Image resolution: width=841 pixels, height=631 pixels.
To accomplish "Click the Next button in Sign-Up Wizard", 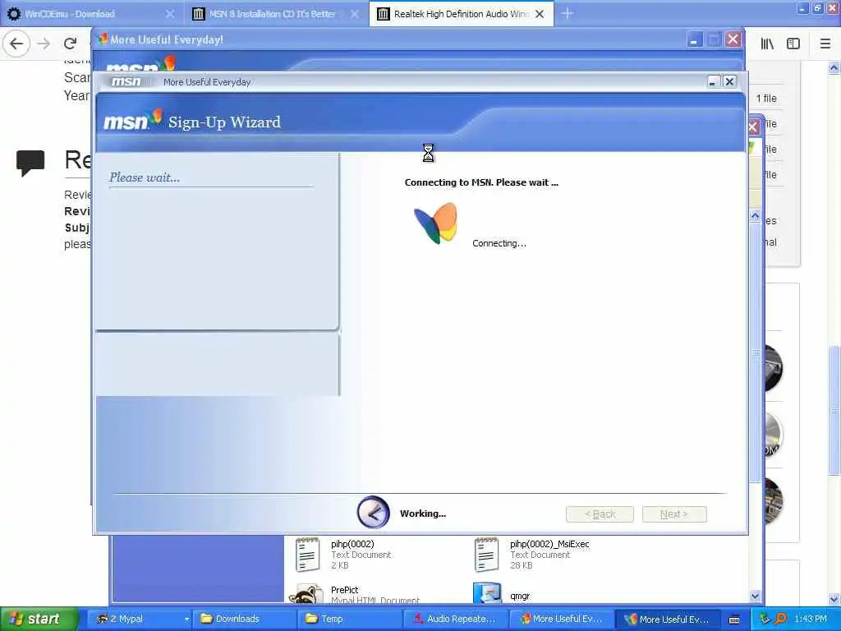I will [x=674, y=514].
